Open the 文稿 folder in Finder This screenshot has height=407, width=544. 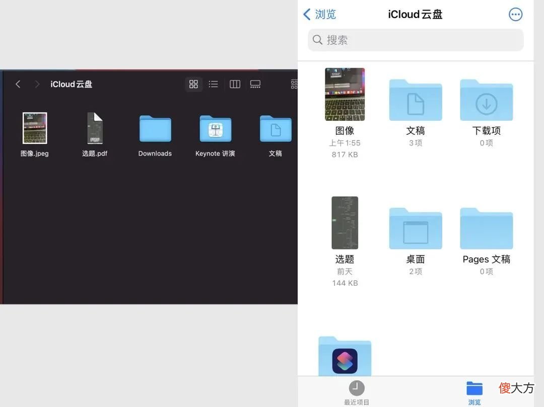[276, 128]
